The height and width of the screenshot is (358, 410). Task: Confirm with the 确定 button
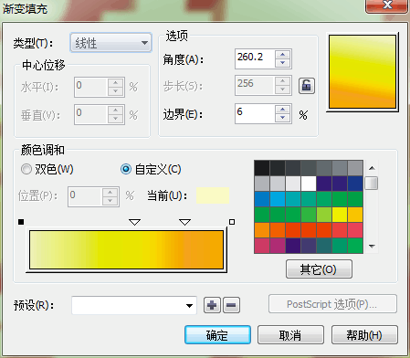coord(217,335)
